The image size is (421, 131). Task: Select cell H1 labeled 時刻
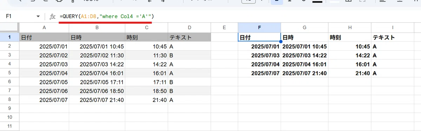coord(350,37)
